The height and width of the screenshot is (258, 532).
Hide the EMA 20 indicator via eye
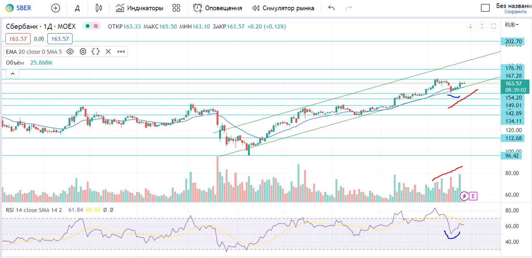[x=70, y=52]
